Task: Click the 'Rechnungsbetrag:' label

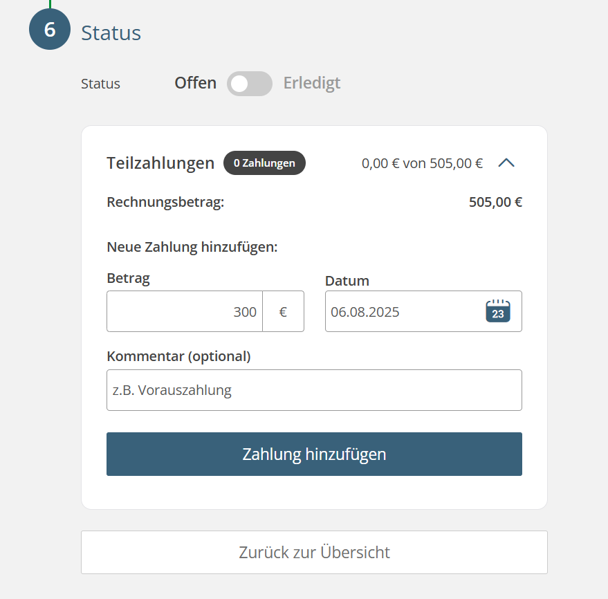Action: (165, 203)
